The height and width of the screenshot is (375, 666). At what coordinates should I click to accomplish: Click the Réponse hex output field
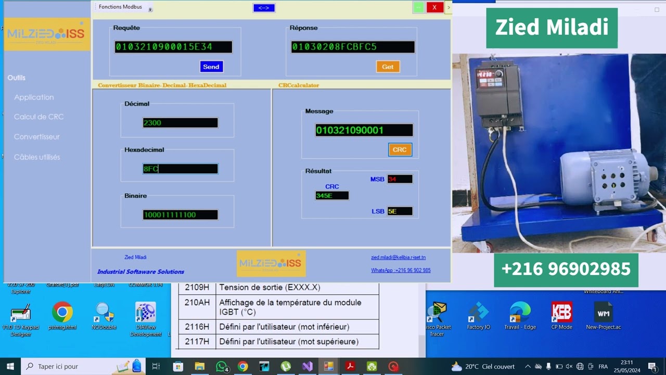(x=353, y=47)
